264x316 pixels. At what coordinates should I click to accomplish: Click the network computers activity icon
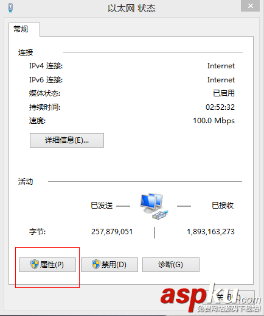click(154, 206)
